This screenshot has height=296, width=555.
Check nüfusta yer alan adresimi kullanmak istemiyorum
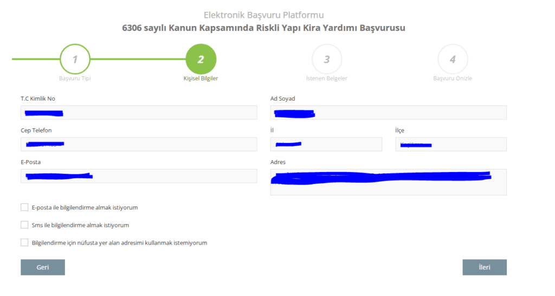(24, 242)
